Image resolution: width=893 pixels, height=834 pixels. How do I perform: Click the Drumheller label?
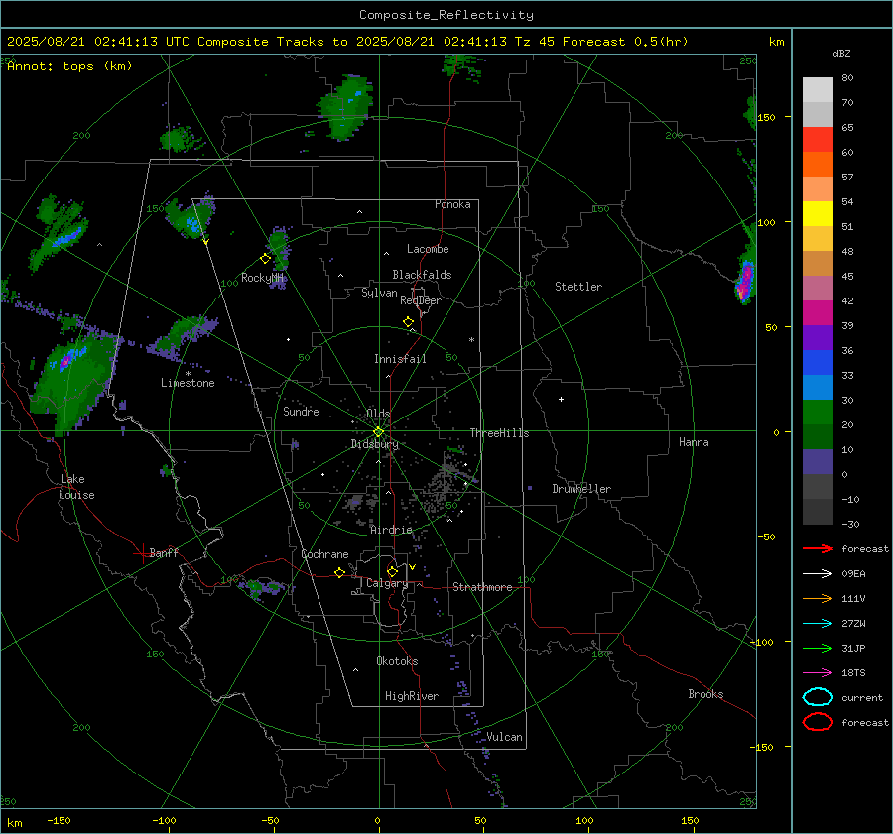coord(581,489)
